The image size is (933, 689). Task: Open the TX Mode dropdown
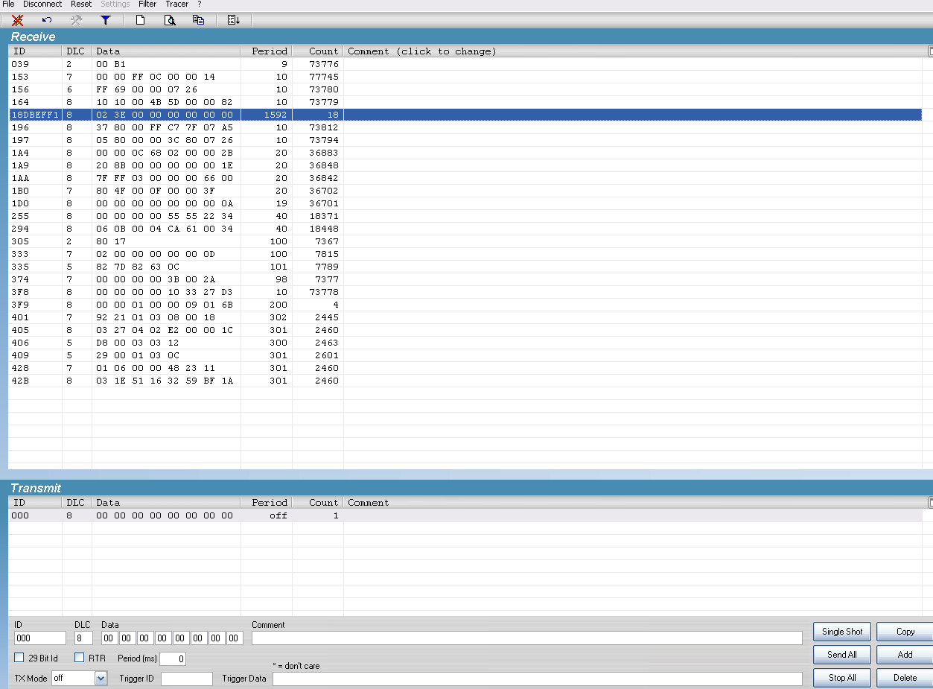pos(101,679)
